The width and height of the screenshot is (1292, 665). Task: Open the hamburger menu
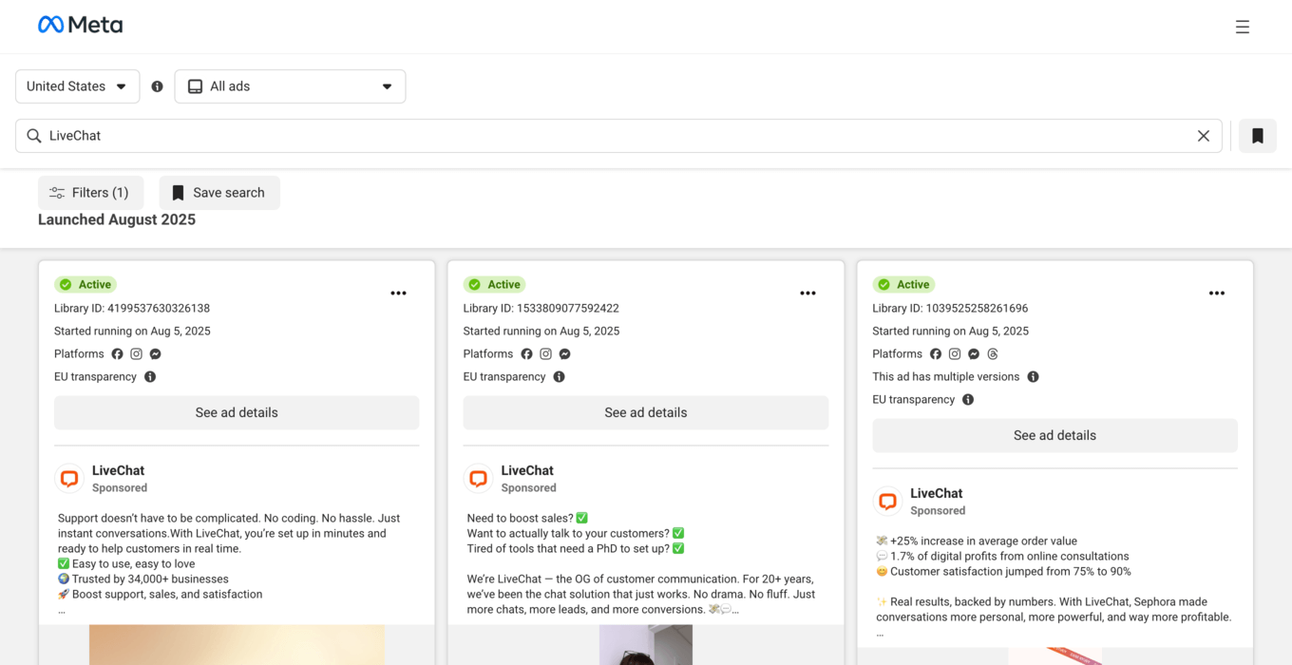pos(1242,27)
